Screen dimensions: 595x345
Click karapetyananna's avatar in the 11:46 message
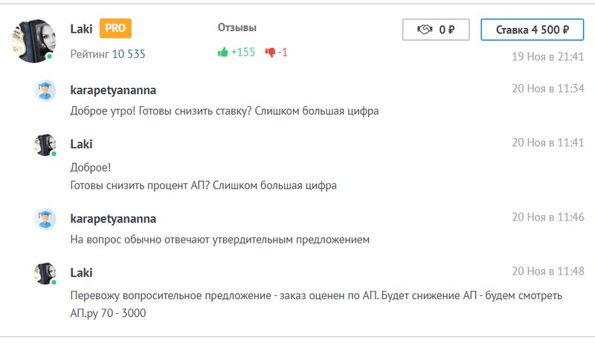pyautogui.click(x=45, y=219)
